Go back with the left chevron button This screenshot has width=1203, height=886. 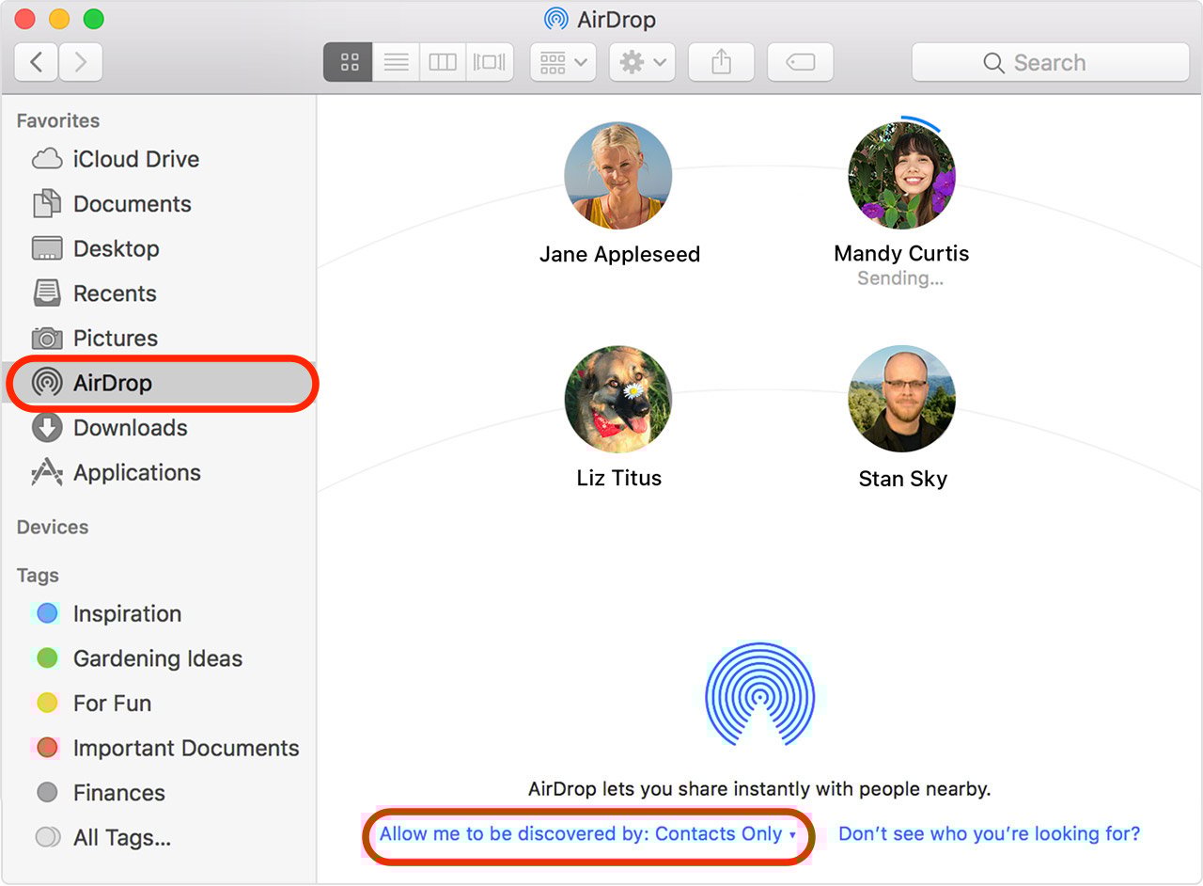[x=37, y=63]
